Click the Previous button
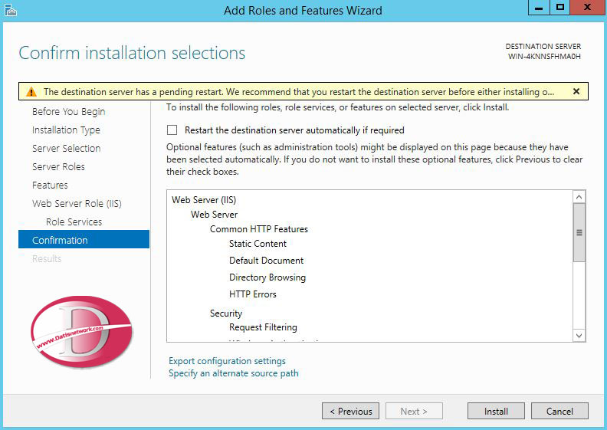This screenshot has height=430, width=607. tap(350, 411)
